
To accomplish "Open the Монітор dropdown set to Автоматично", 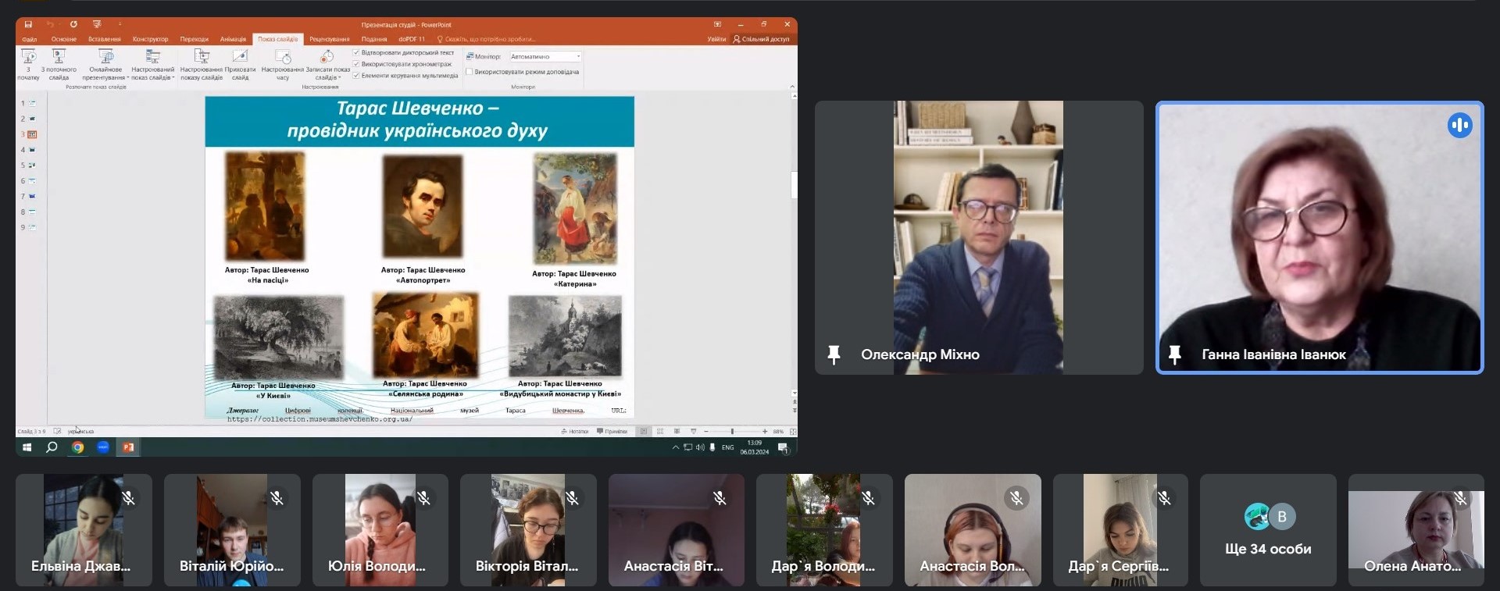I will point(578,56).
